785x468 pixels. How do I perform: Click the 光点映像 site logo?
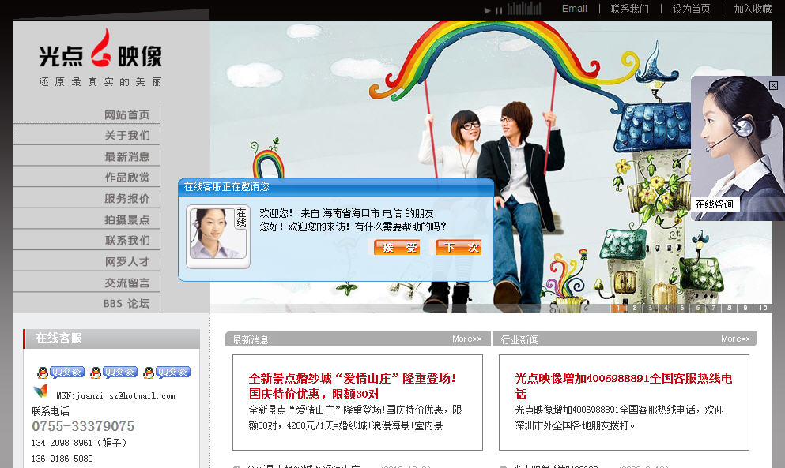click(100, 57)
